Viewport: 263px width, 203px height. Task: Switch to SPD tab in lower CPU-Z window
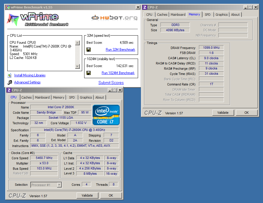(72, 97)
